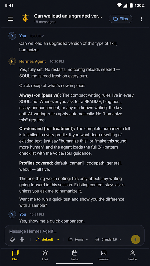The width and height of the screenshot is (150, 266).
Task: Tap the conversation title in header
Action: point(68,16)
